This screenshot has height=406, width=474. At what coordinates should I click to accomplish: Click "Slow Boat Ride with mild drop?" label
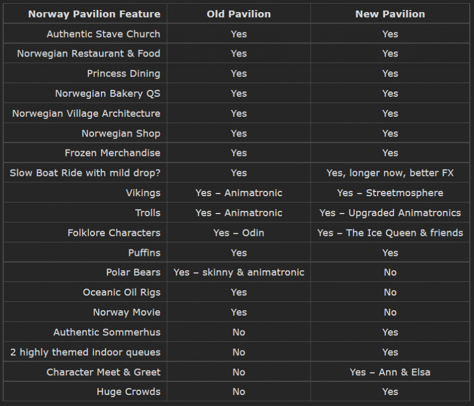click(x=85, y=173)
